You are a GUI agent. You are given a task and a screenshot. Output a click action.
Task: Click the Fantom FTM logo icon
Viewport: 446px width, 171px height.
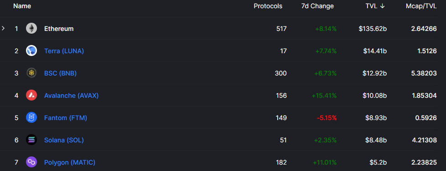[x=31, y=118]
